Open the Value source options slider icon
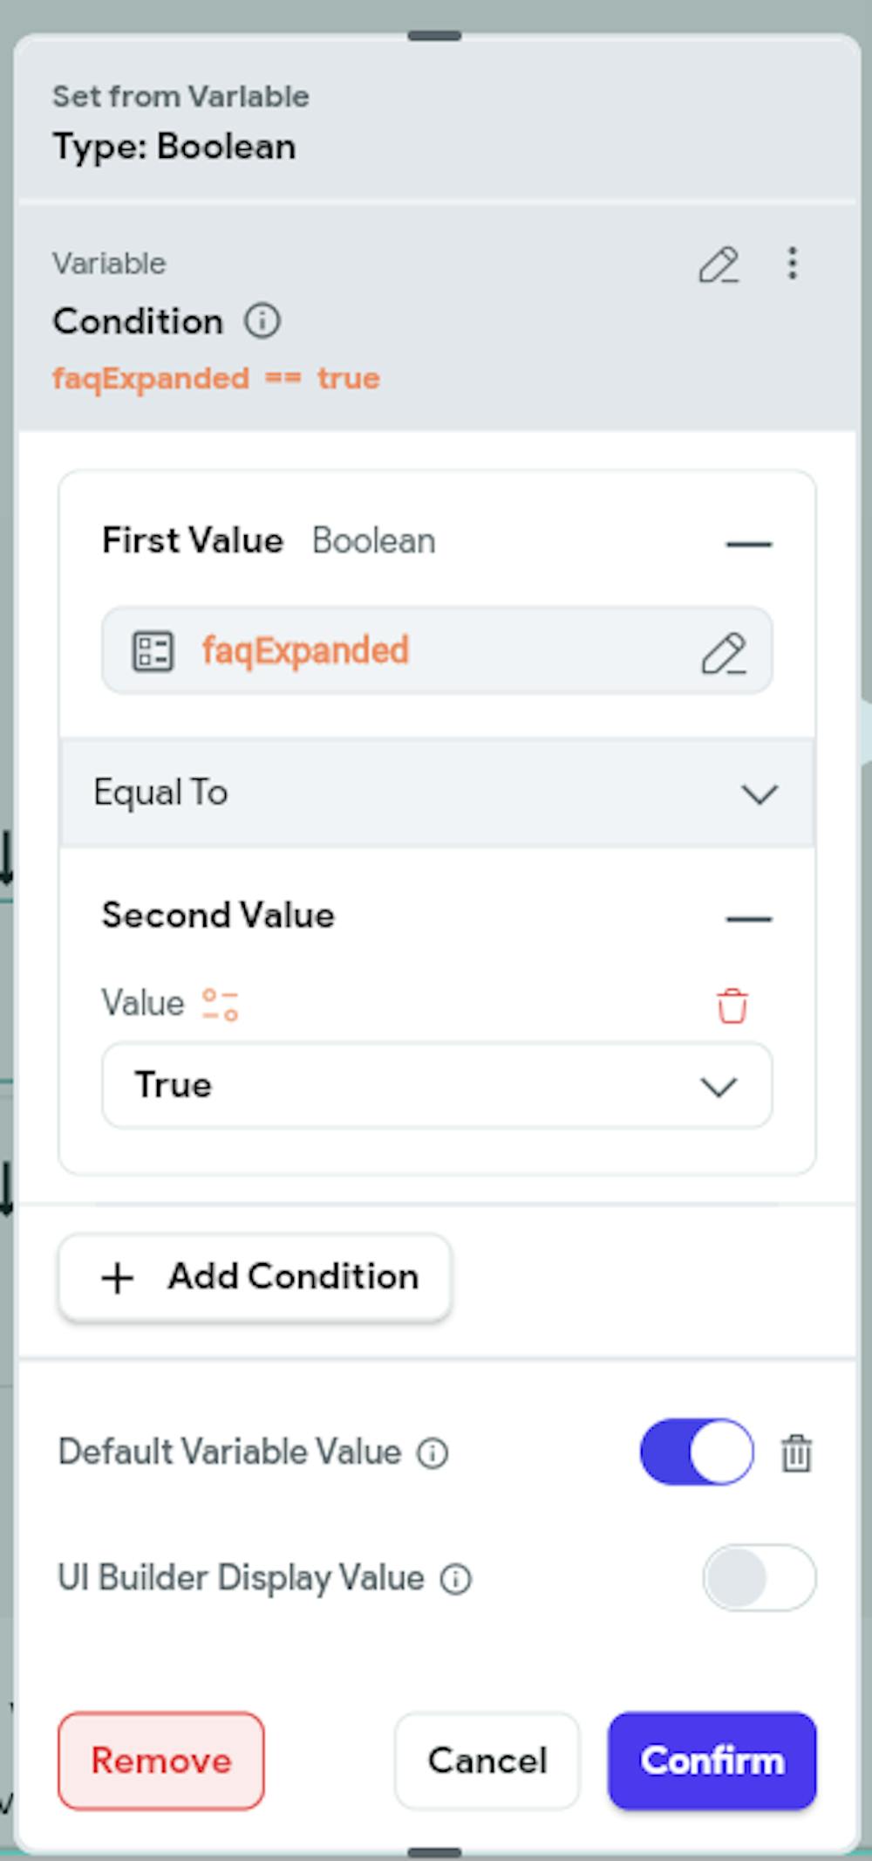 (x=221, y=1004)
